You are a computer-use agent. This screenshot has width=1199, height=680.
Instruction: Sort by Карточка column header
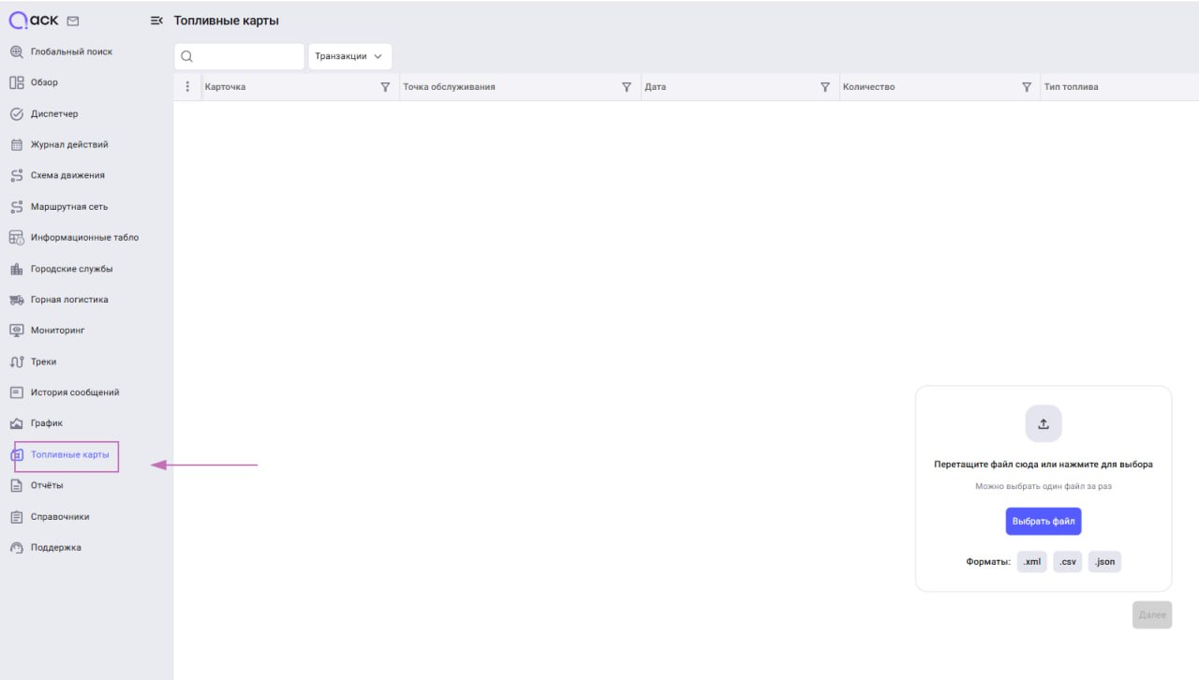pyautogui.click(x=225, y=87)
